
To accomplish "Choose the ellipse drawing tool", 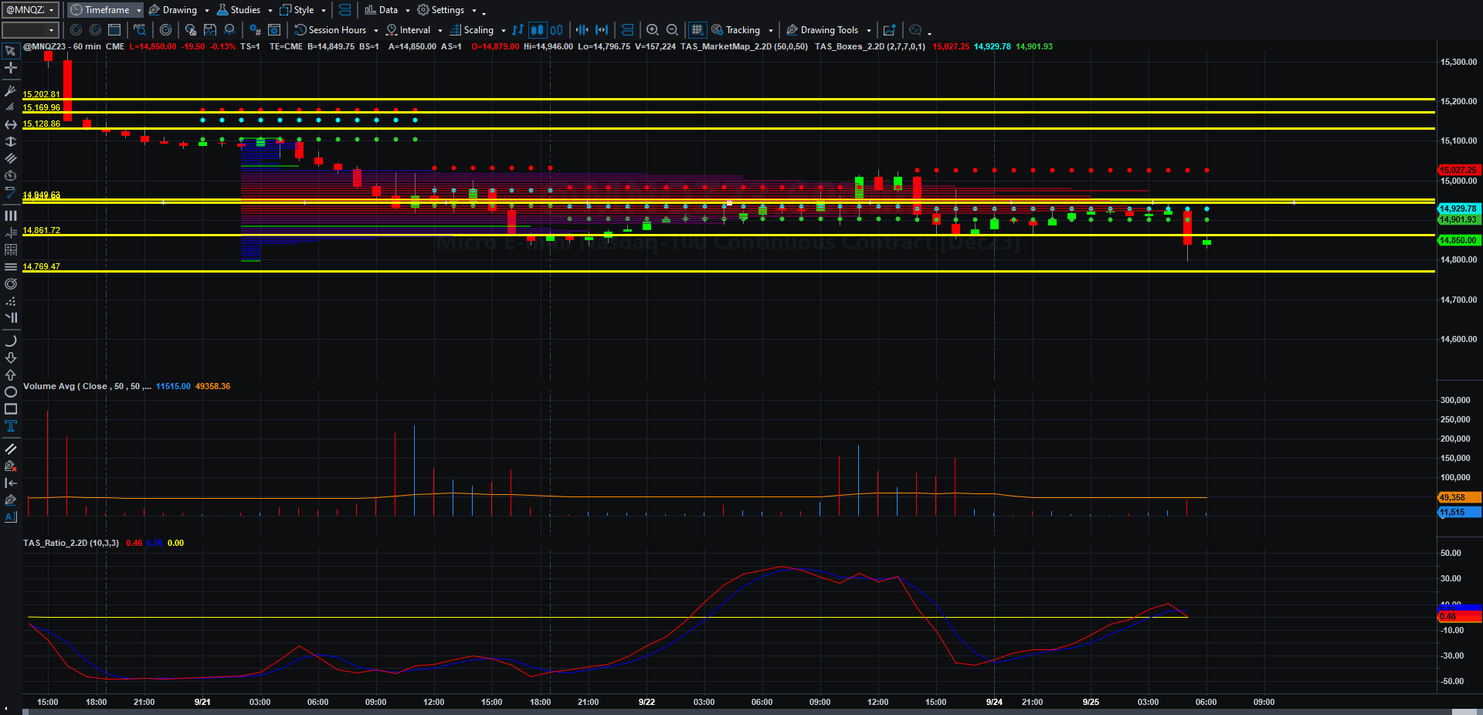I will click(x=11, y=392).
